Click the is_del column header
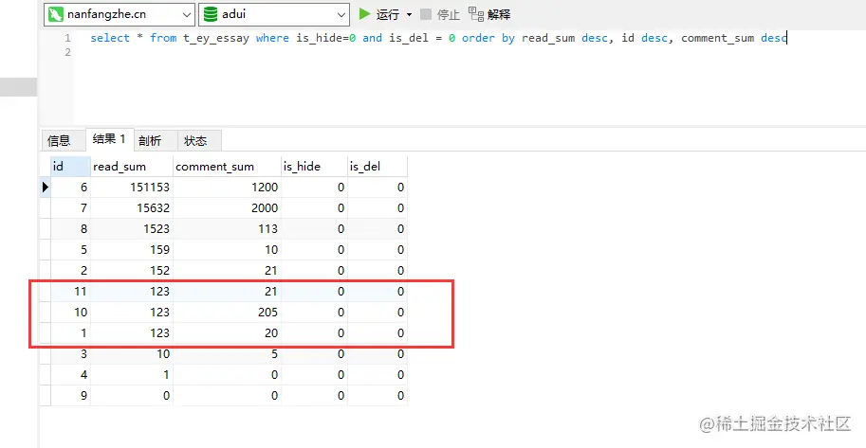 pyautogui.click(x=378, y=166)
